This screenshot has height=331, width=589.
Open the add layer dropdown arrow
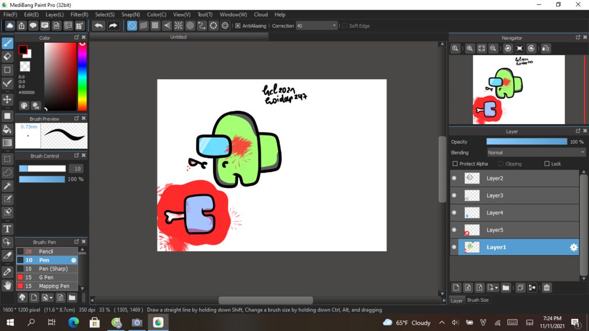click(x=496, y=288)
